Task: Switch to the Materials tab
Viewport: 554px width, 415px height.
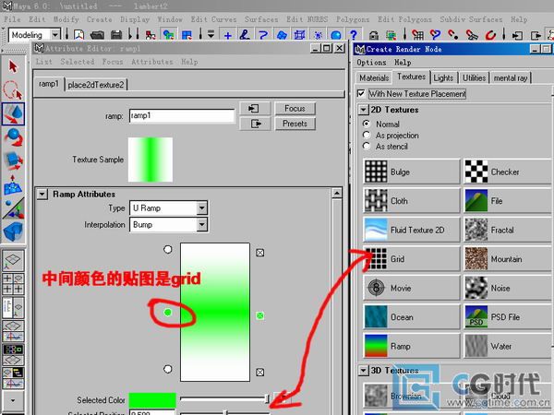Action: point(374,77)
